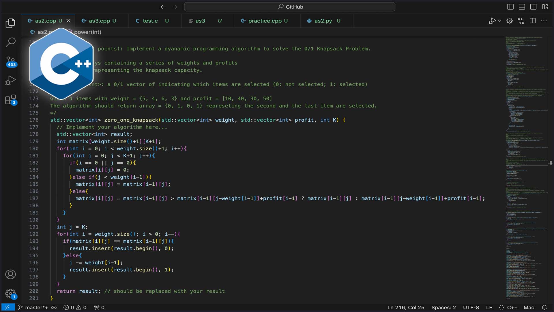Run or debug the C++ file
The width and height of the screenshot is (554, 312).
pos(492,21)
